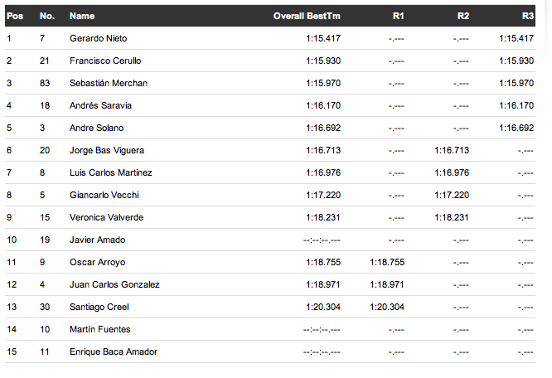Click the Name column header
Viewport: 552px width, 378px height.
[x=81, y=16]
